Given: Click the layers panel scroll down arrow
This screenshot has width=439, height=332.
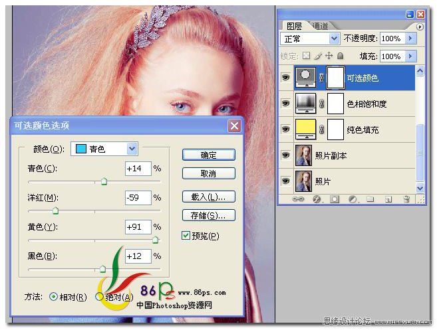Looking at the screenshot, I should 420,188.
